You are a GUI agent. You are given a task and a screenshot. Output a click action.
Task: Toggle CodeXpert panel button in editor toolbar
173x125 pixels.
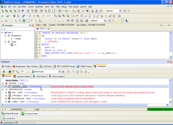[127, 21]
